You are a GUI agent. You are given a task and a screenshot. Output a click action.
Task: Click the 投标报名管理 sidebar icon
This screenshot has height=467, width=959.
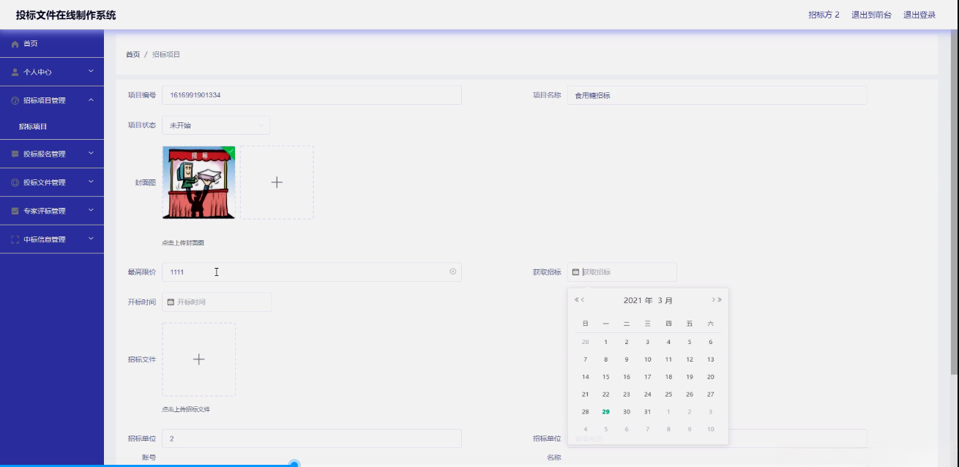pos(16,154)
